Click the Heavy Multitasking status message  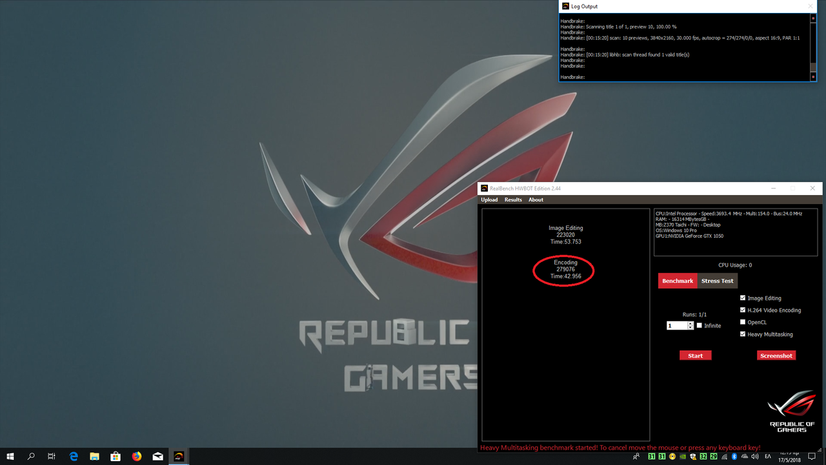pyautogui.click(x=620, y=448)
